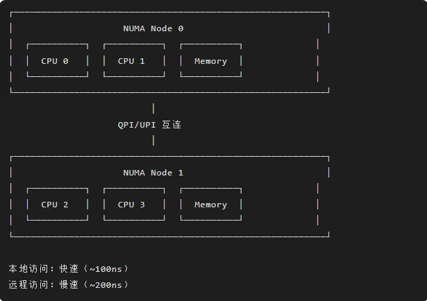Select the CPU 2 box
427x301 pixels.
pyautogui.click(x=57, y=205)
